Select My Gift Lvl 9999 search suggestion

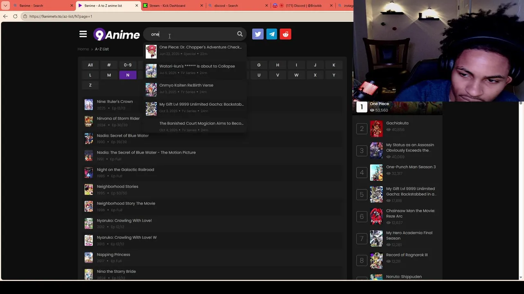point(194,107)
